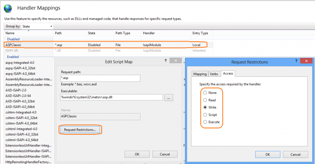Select cshtm-ISAPI-4.0_64bit handler entry
Viewport: 315px width, 164px height.
(x=22, y=123)
